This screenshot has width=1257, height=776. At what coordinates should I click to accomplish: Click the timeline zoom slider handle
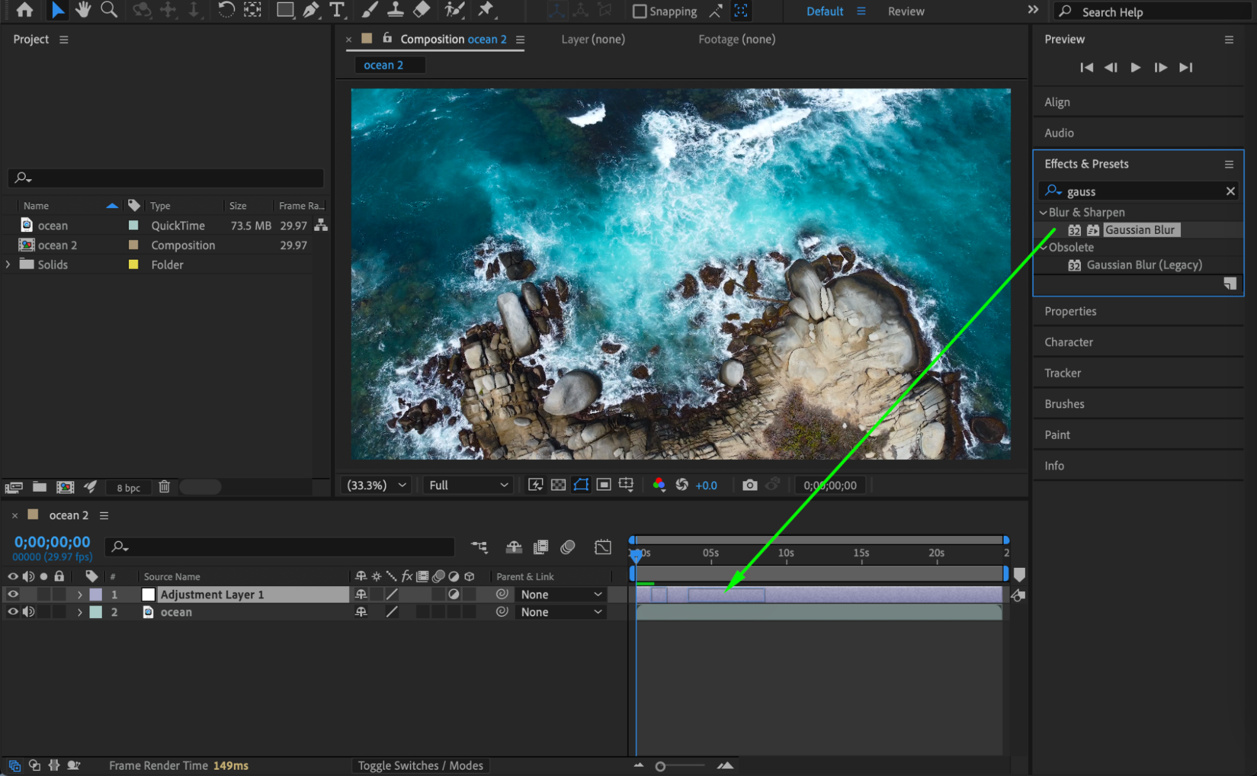coord(660,766)
